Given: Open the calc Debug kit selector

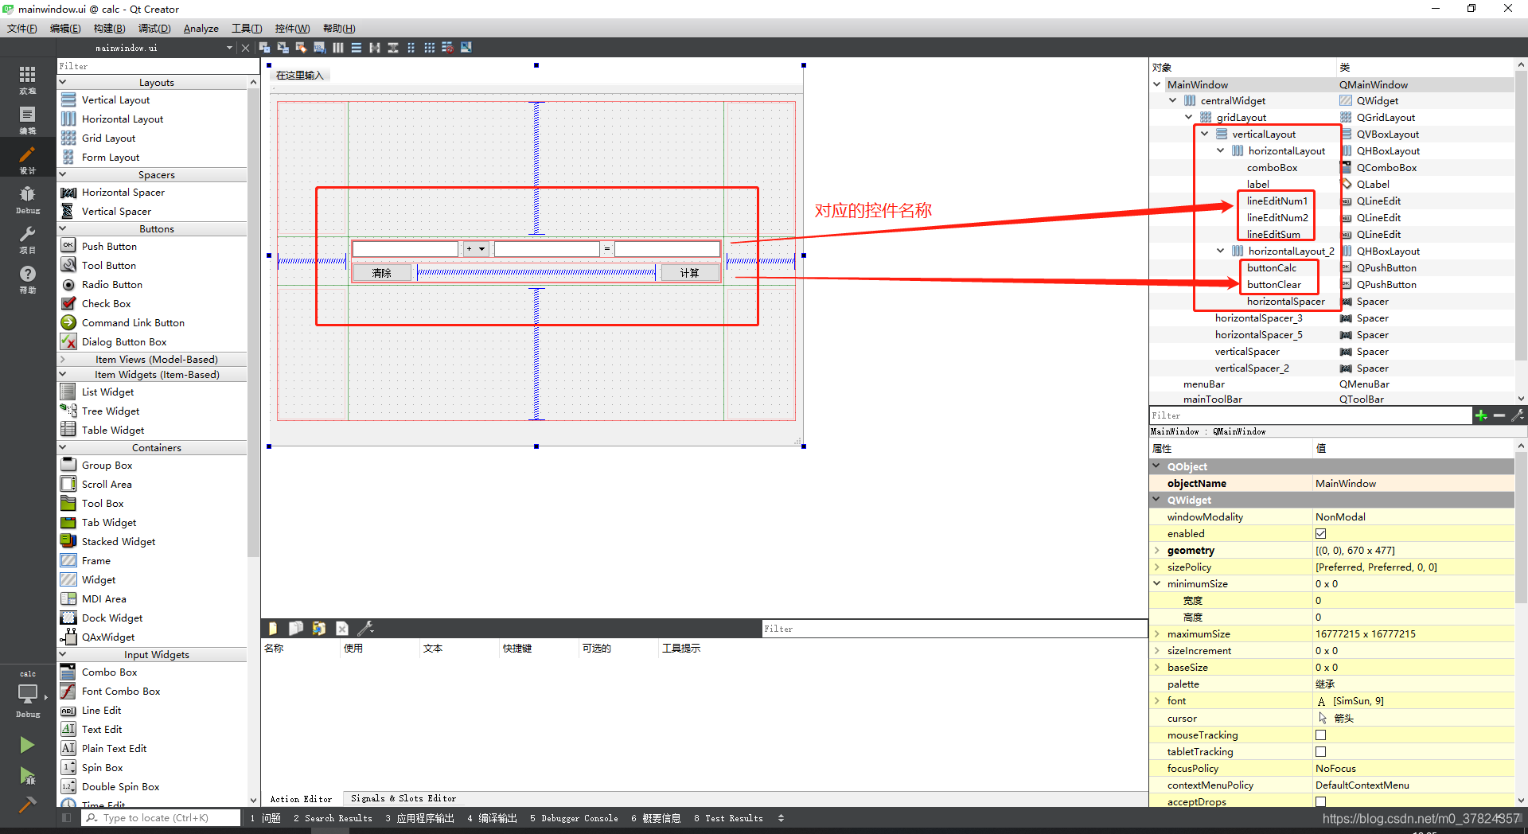Looking at the screenshot, I should 28,694.
